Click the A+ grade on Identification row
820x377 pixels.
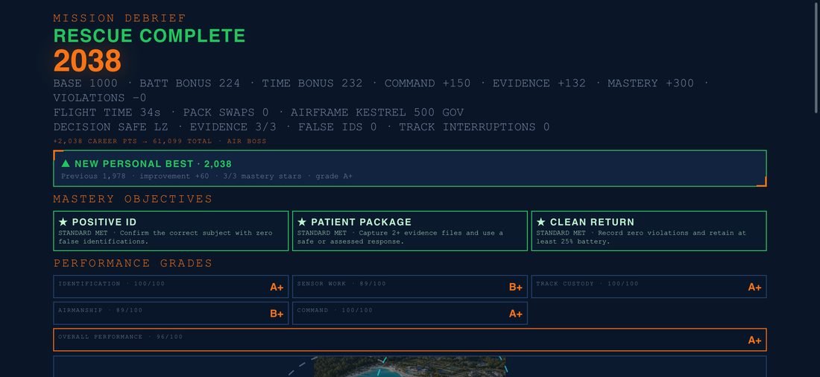[277, 287]
